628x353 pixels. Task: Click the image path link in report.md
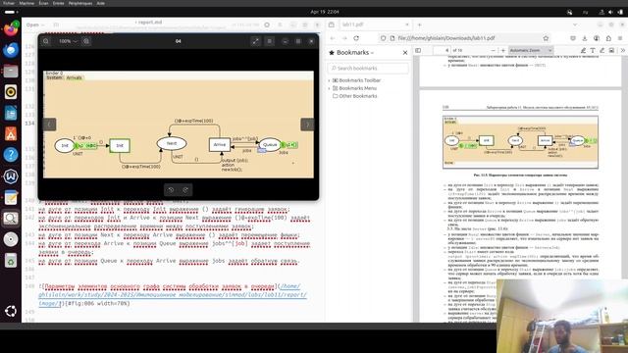[x=173, y=295]
